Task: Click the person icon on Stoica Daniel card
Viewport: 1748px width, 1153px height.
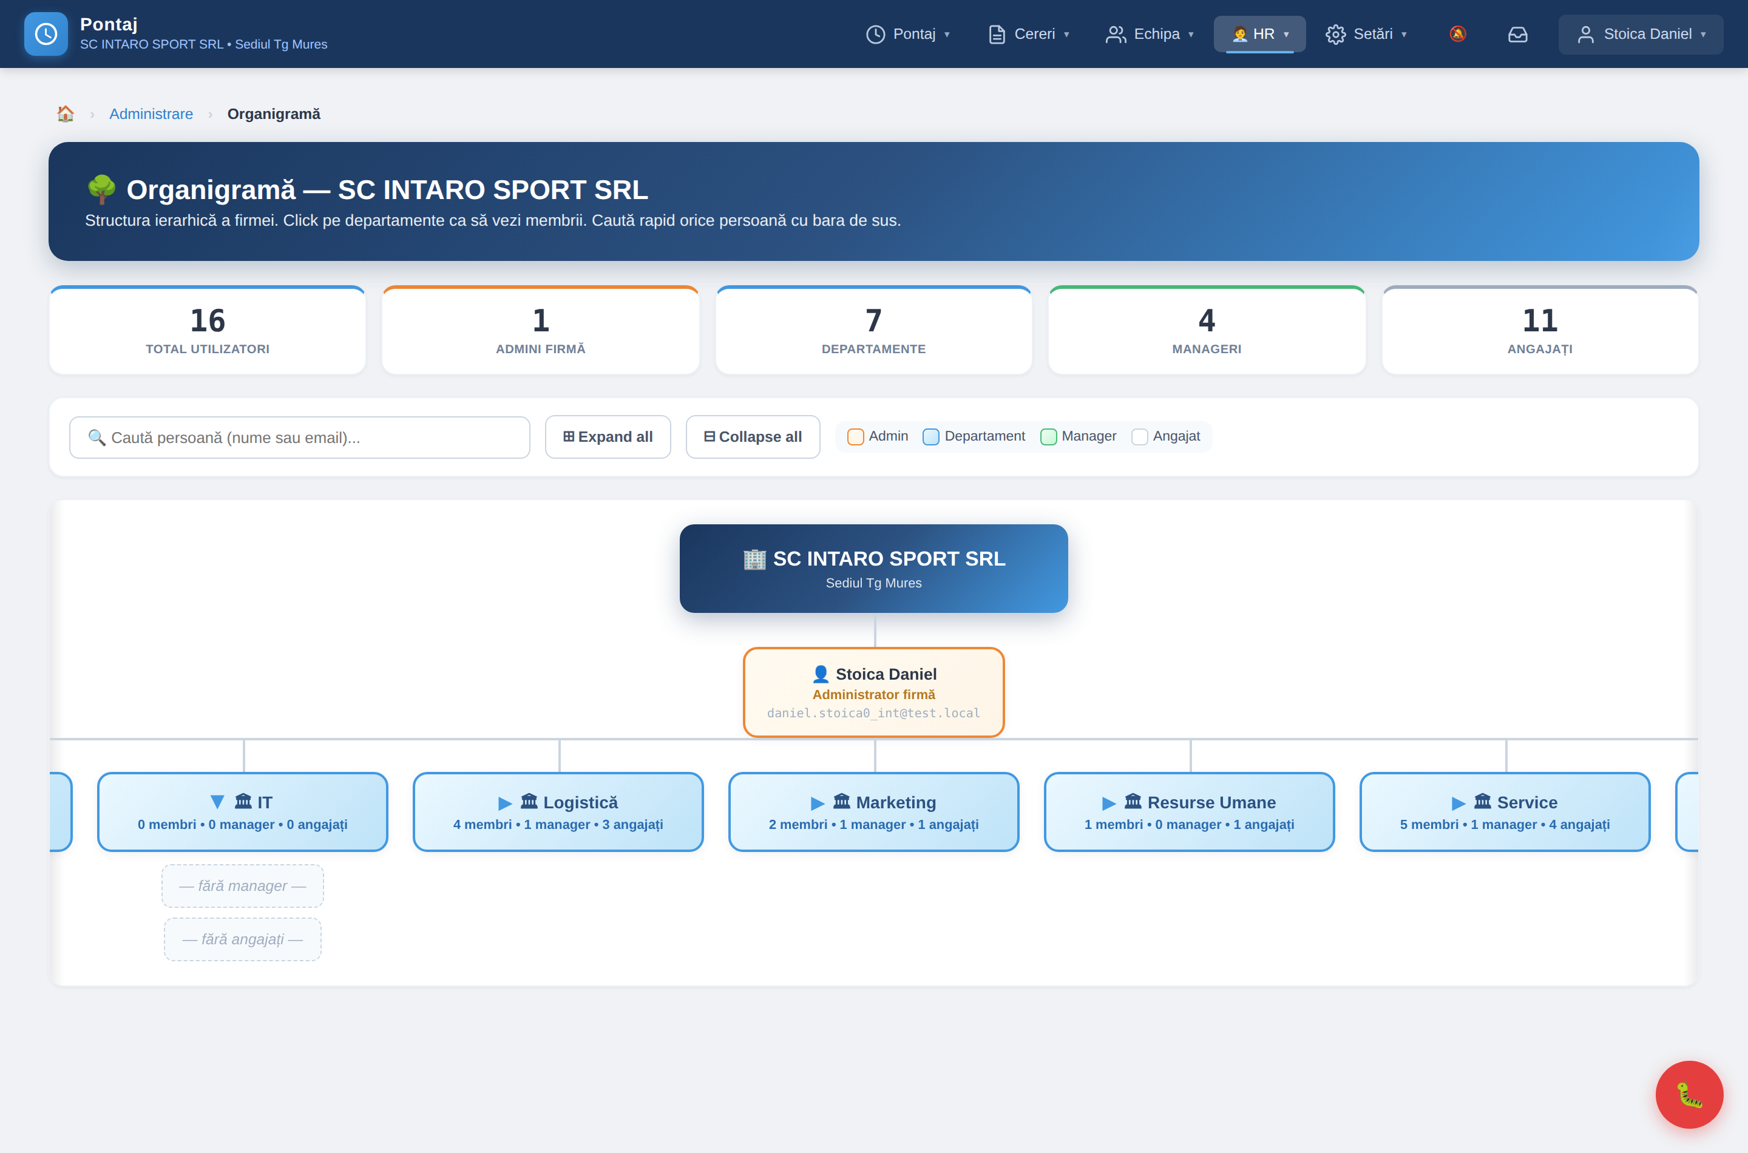Action: click(x=821, y=674)
